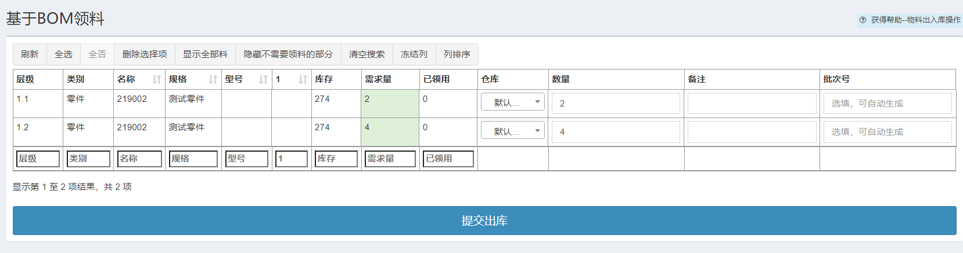Screen dimensions: 963x253
Task: Open the 列排序 column ordering option
Action: coord(457,54)
